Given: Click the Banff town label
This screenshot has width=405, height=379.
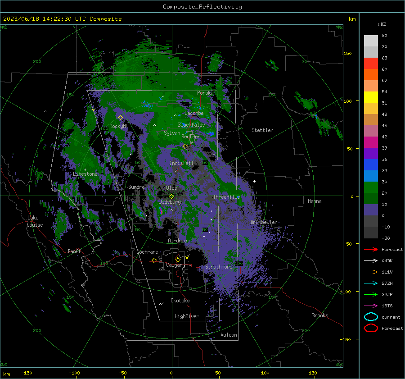Looking at the screenshot, I should pos(74,251).
